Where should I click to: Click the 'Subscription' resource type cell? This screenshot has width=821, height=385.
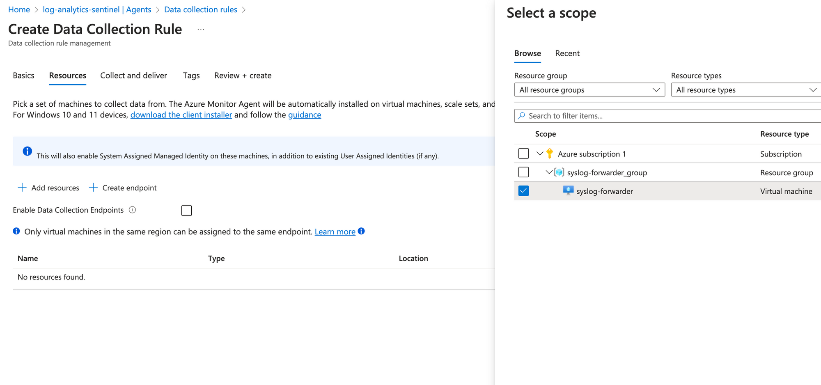tap(781, 154)
